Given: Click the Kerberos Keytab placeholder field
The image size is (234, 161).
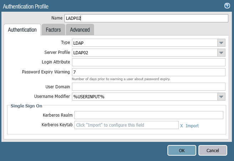Looking at the screenshot, I should [x=126, y=125].
